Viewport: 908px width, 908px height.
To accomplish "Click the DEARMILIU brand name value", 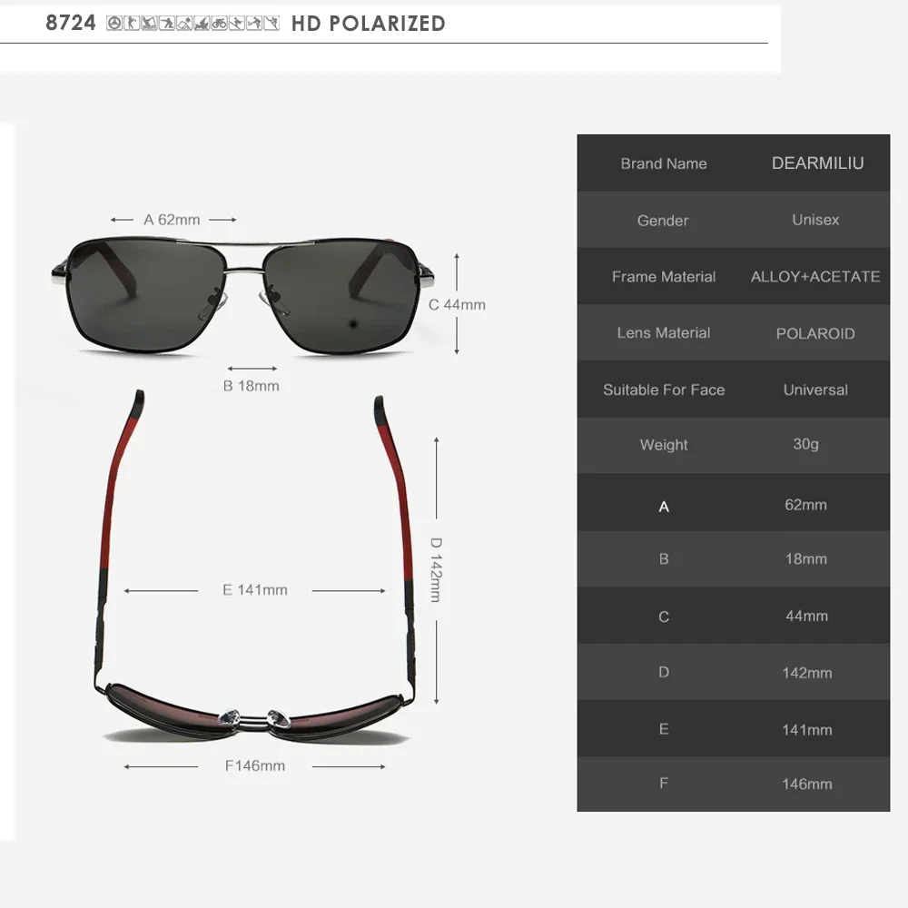I will coord(818,163).
